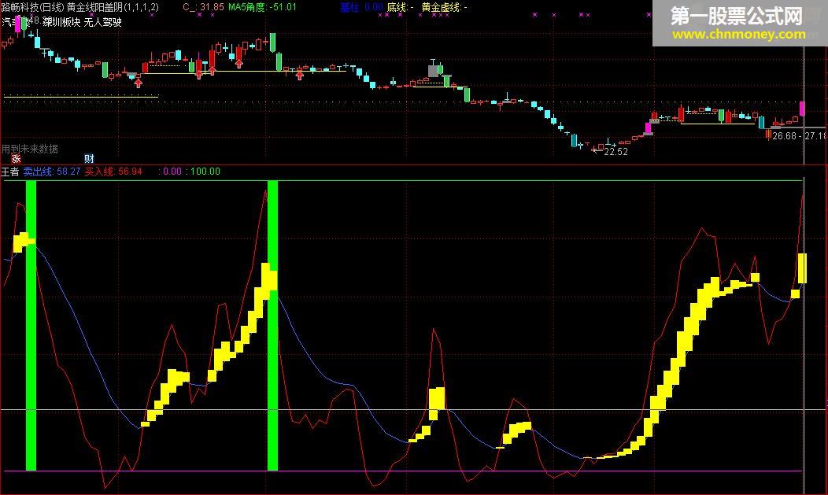Image resolution: width=828 pixels, height=495 pixels.
Task: Click the 黄金虚线 indicator label
Action: pos(444,7)
